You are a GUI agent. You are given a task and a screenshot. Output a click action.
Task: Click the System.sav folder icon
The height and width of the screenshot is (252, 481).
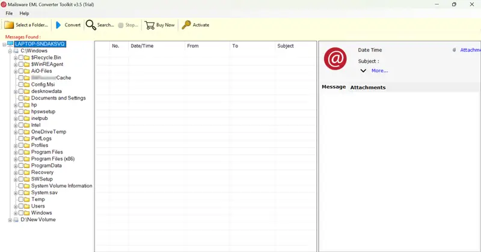(27, 193)
